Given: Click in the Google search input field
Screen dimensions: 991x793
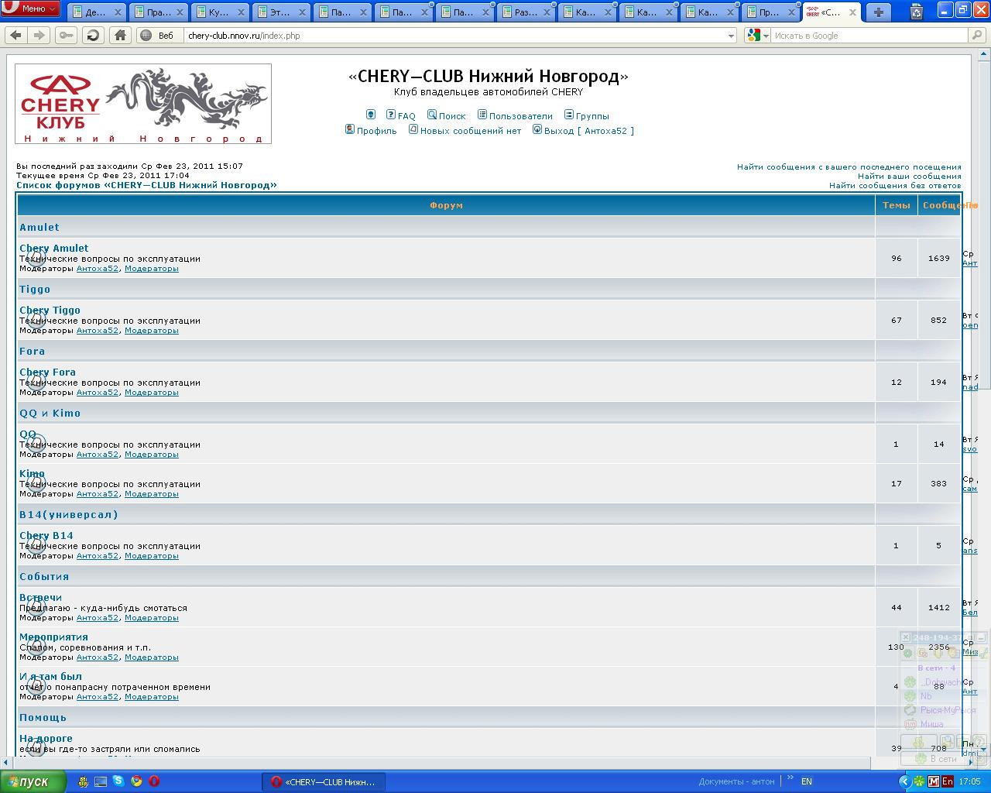Looking at the screenshot, I should [x=867, y=36].
